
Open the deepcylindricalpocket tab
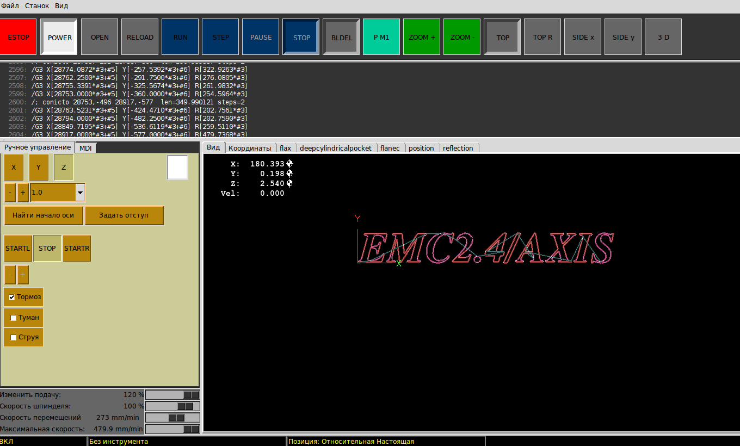(x=336, y=148)
